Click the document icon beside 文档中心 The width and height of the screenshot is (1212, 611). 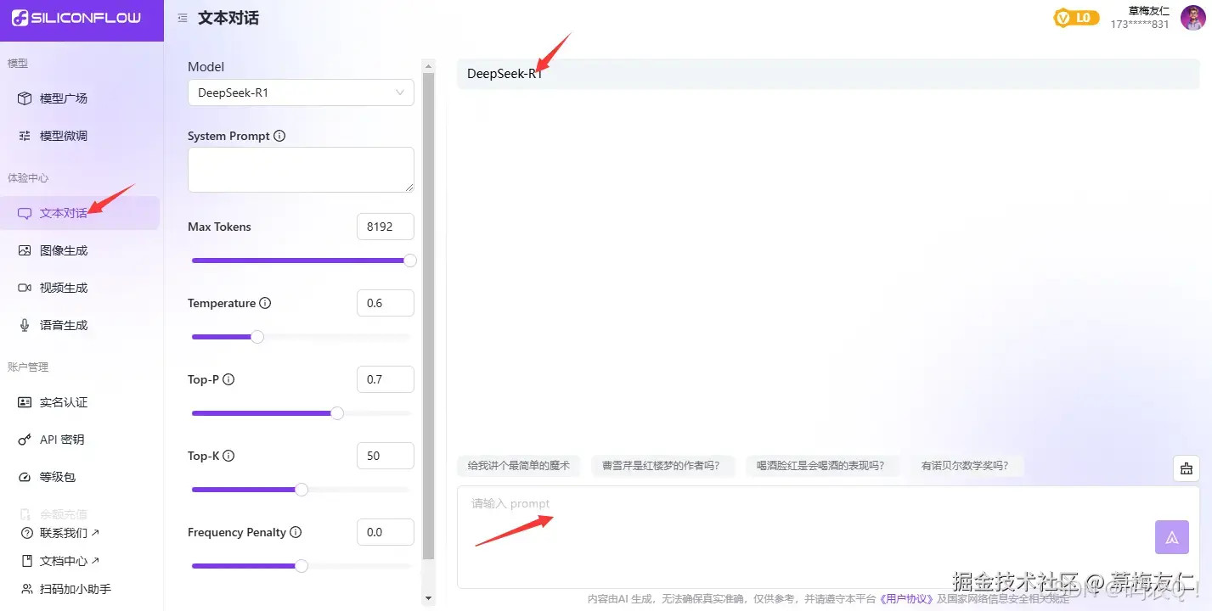(x=26, y=561)
